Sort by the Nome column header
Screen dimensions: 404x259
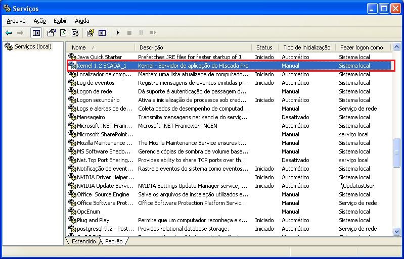(101, 47)
